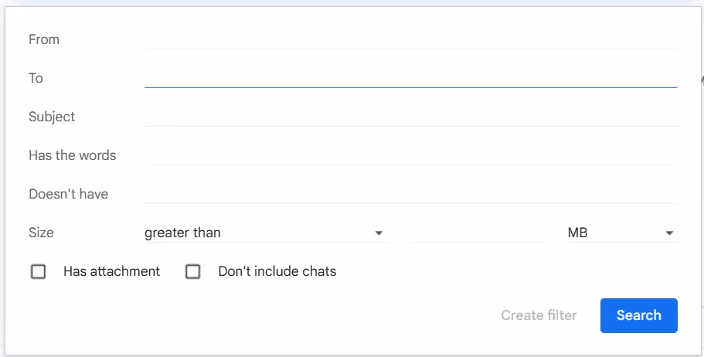The height and width of the screenshot is (357, 704).
Task: Click the arrow beside 'greater than'
Action: pyautogui.click(x=379, y=233)
